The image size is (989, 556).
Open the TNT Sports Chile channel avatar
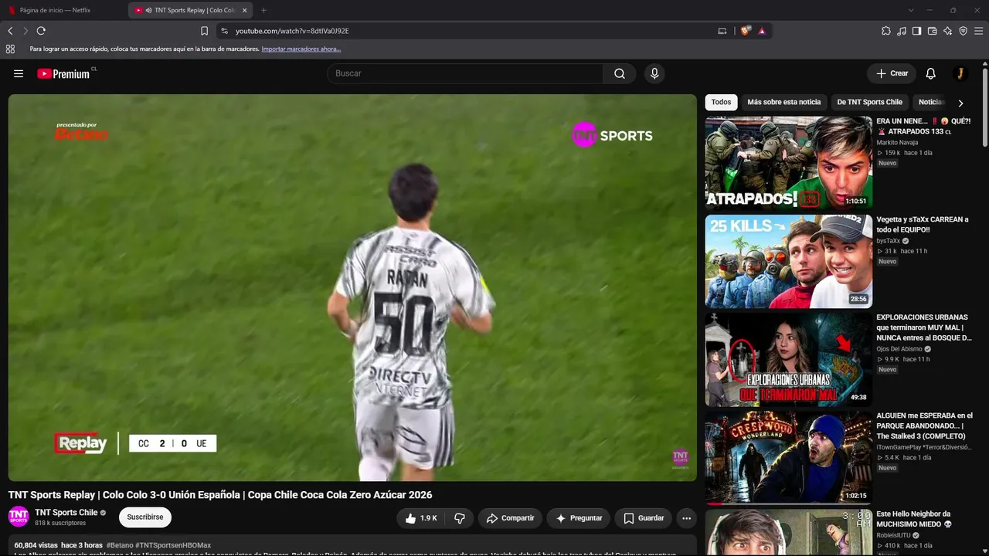point(19,517)
